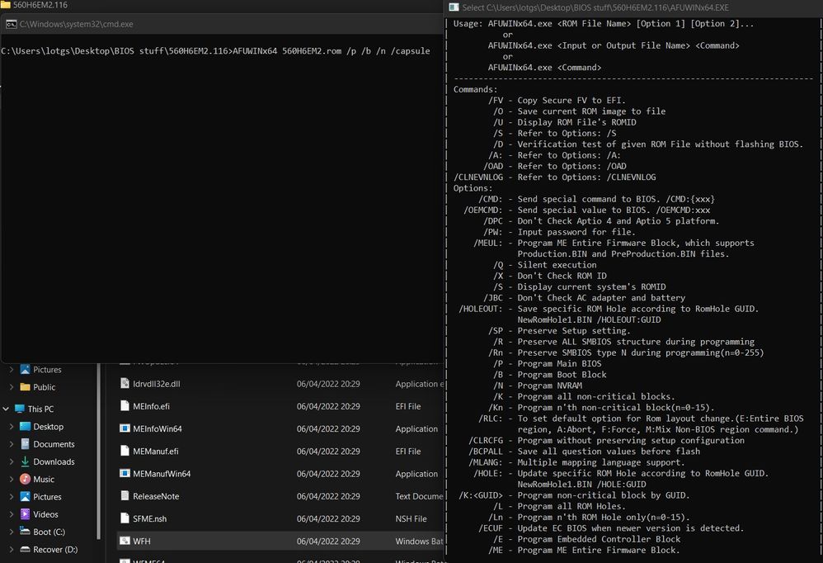Expand the Boot (C:) drive chevron
Screen dimensions: 823x563
(12, 532)
